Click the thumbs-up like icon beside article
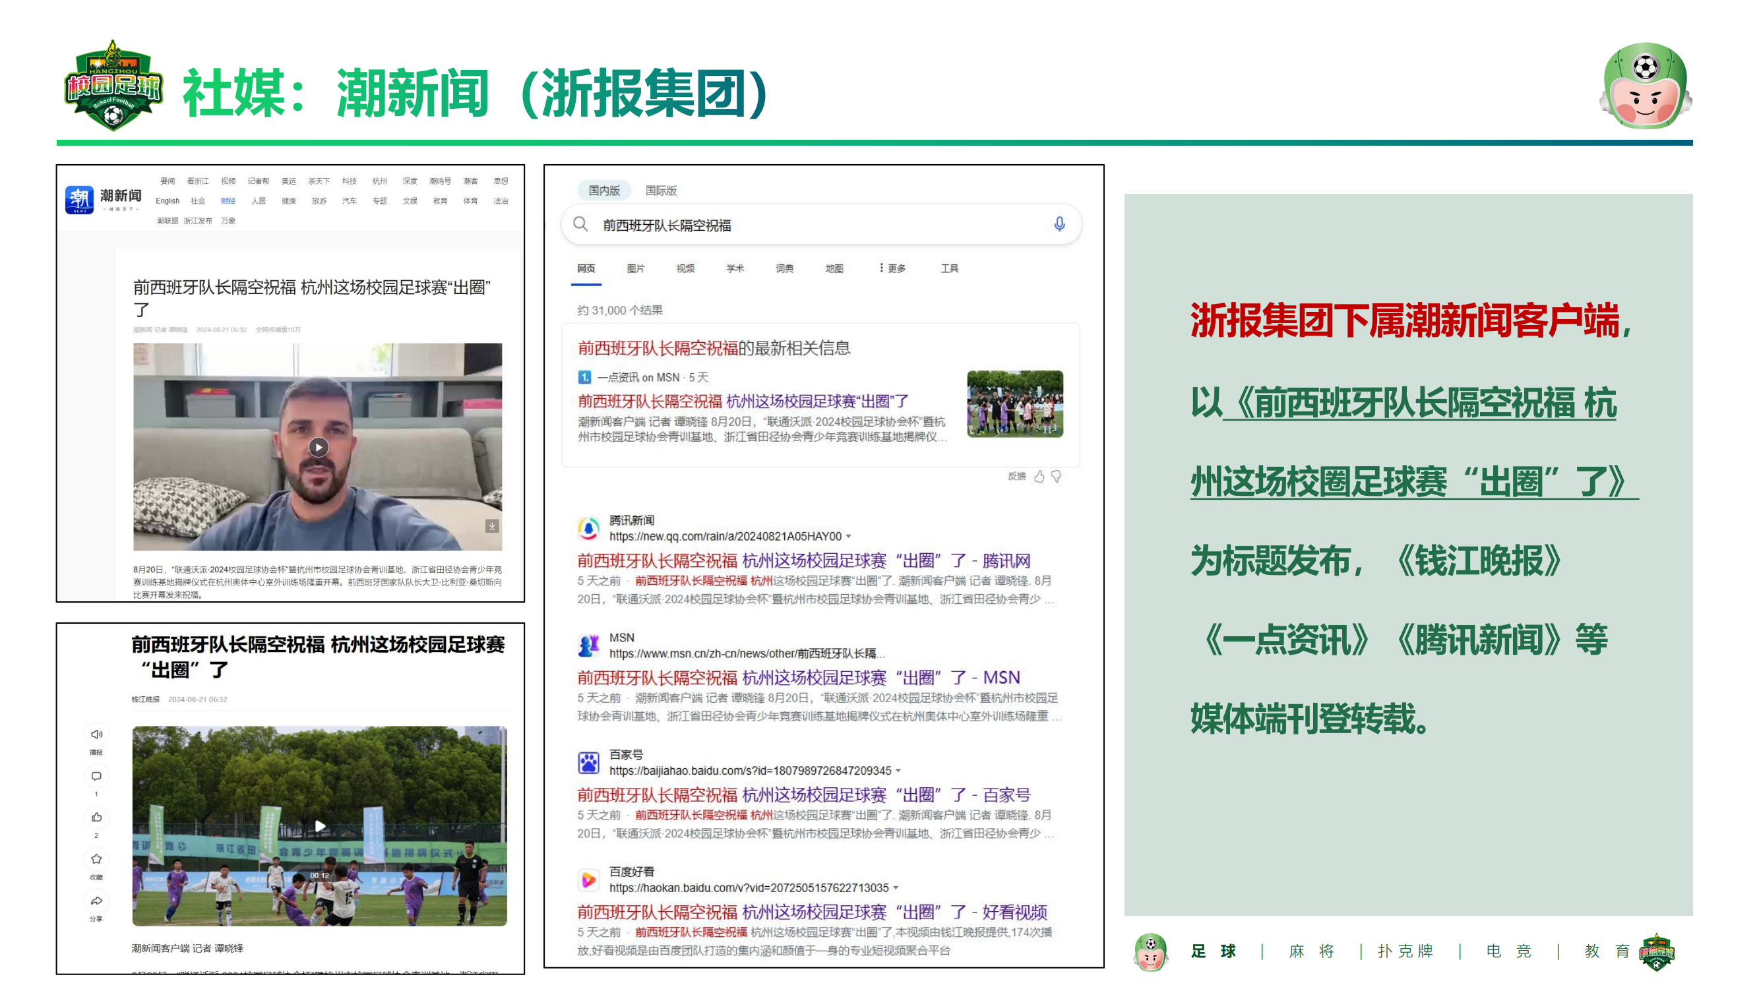The height and width of the screenshot is (989, 1759). (x=96, y=817)
